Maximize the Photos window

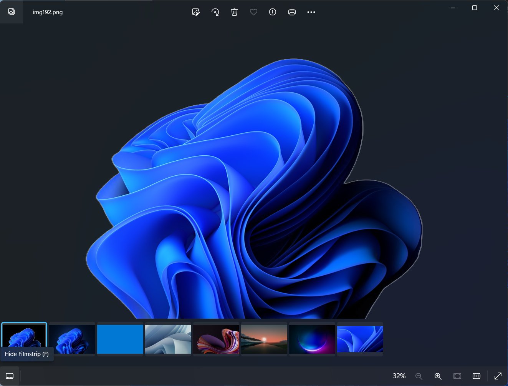coord(475,8)
